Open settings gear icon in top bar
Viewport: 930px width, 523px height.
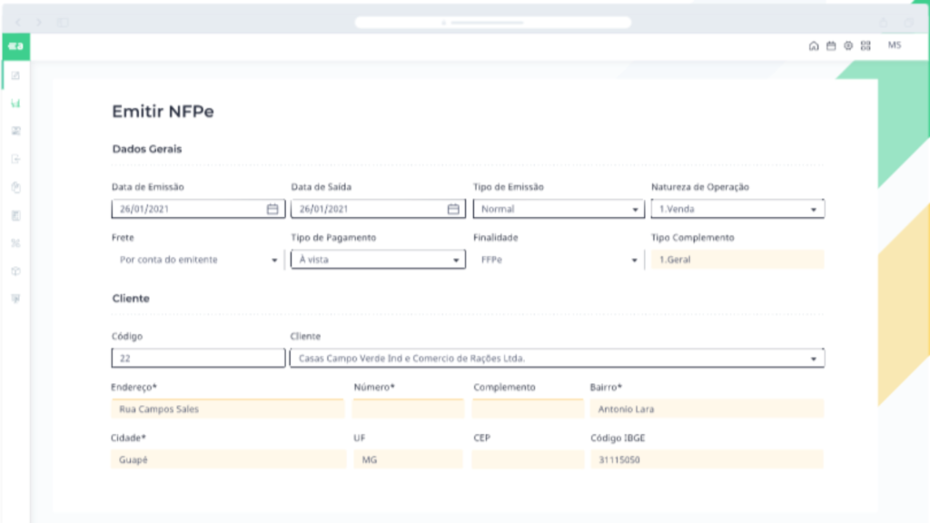[848, 46]
